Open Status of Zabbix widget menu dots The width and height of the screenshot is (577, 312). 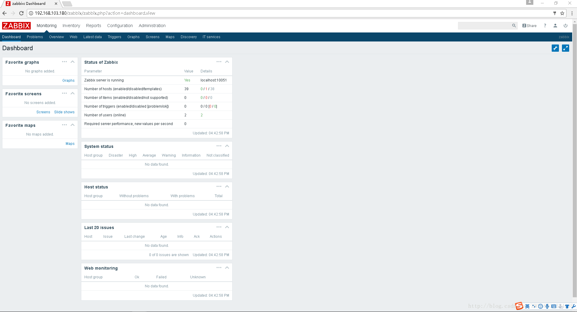click(219, 62)
